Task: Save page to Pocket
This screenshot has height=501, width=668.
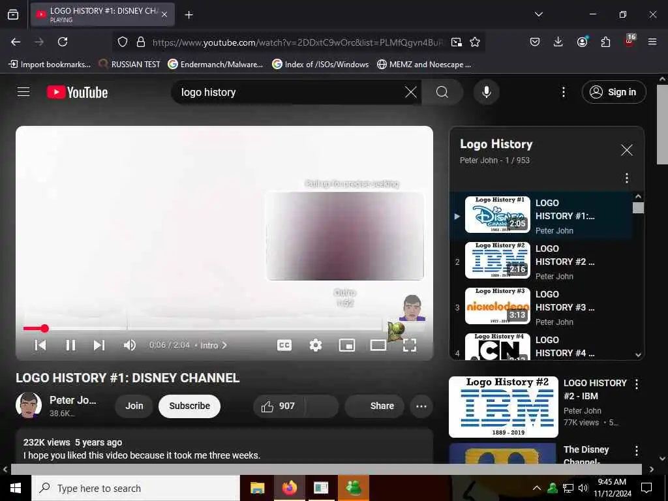Action: [x=535, y=42]
